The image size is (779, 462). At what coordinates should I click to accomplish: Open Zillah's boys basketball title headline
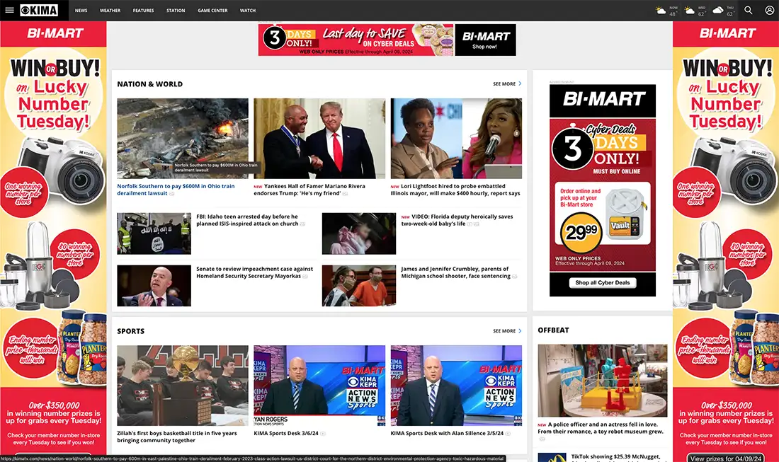tap(177, 437)
